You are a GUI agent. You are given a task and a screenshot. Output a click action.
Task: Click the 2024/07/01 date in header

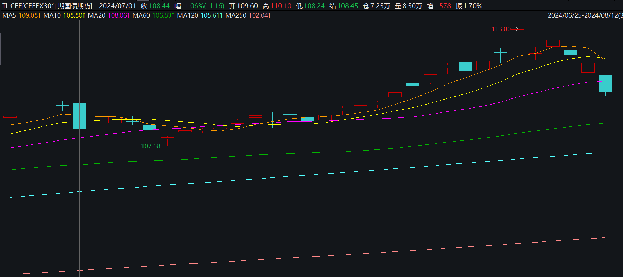point(117,6)
